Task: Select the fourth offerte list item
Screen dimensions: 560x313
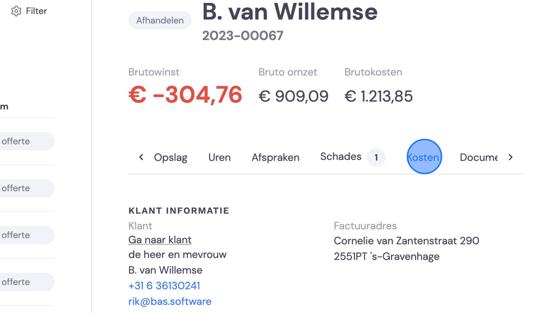Action: click(27, 282)
